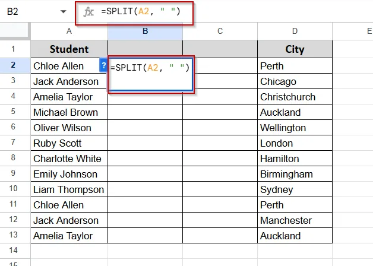Click the select-all corner box
Screen dimensions: 373x266
click(15, 30)
